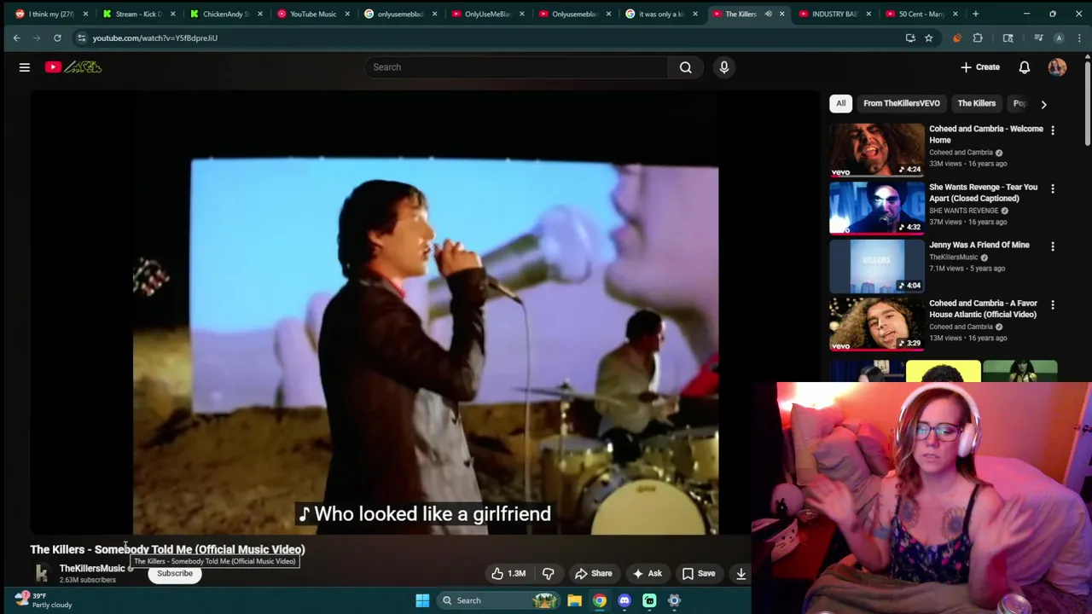Download the video using the arrow icon
Image resolution: width=1092 pixels, height=614 pixels.
[x=741, y=573]
